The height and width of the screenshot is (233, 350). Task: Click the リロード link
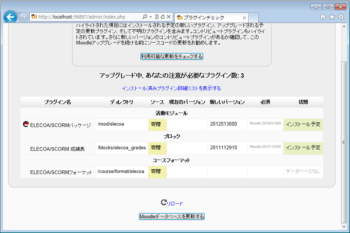(x=175, y=203)
